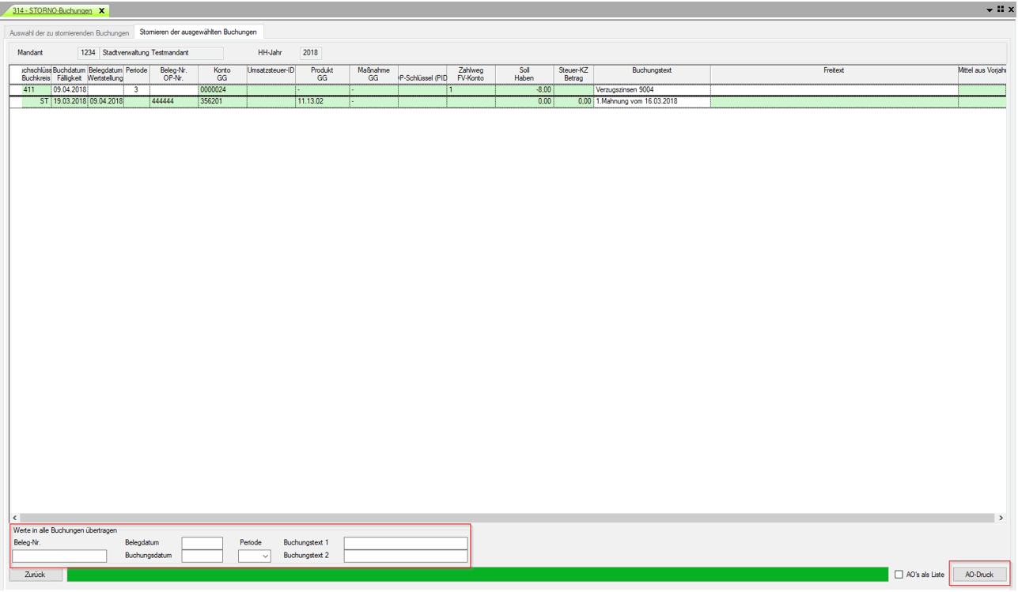Screen dimensions: 1018x592
Task: Click the tile windows grid icon
Action: click(x=1000, y=9)
